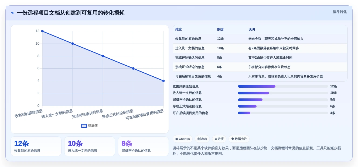Click the 4条 progress bar
Viewport: 358px width, 167px height.
(x=283, y=113)
